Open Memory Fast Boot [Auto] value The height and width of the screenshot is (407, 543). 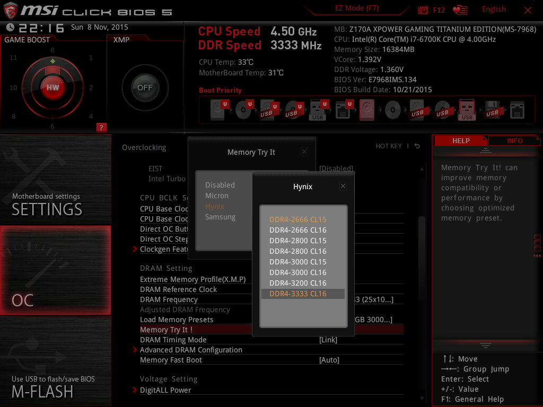click(x=329, y=360)
